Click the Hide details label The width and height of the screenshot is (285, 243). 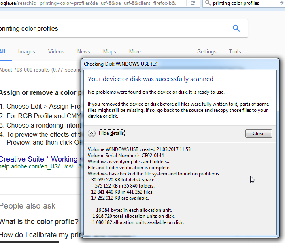point(111,133)
